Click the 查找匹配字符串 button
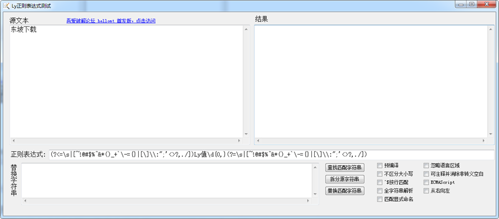Screen dimensions: 499x219 (345, 167)
